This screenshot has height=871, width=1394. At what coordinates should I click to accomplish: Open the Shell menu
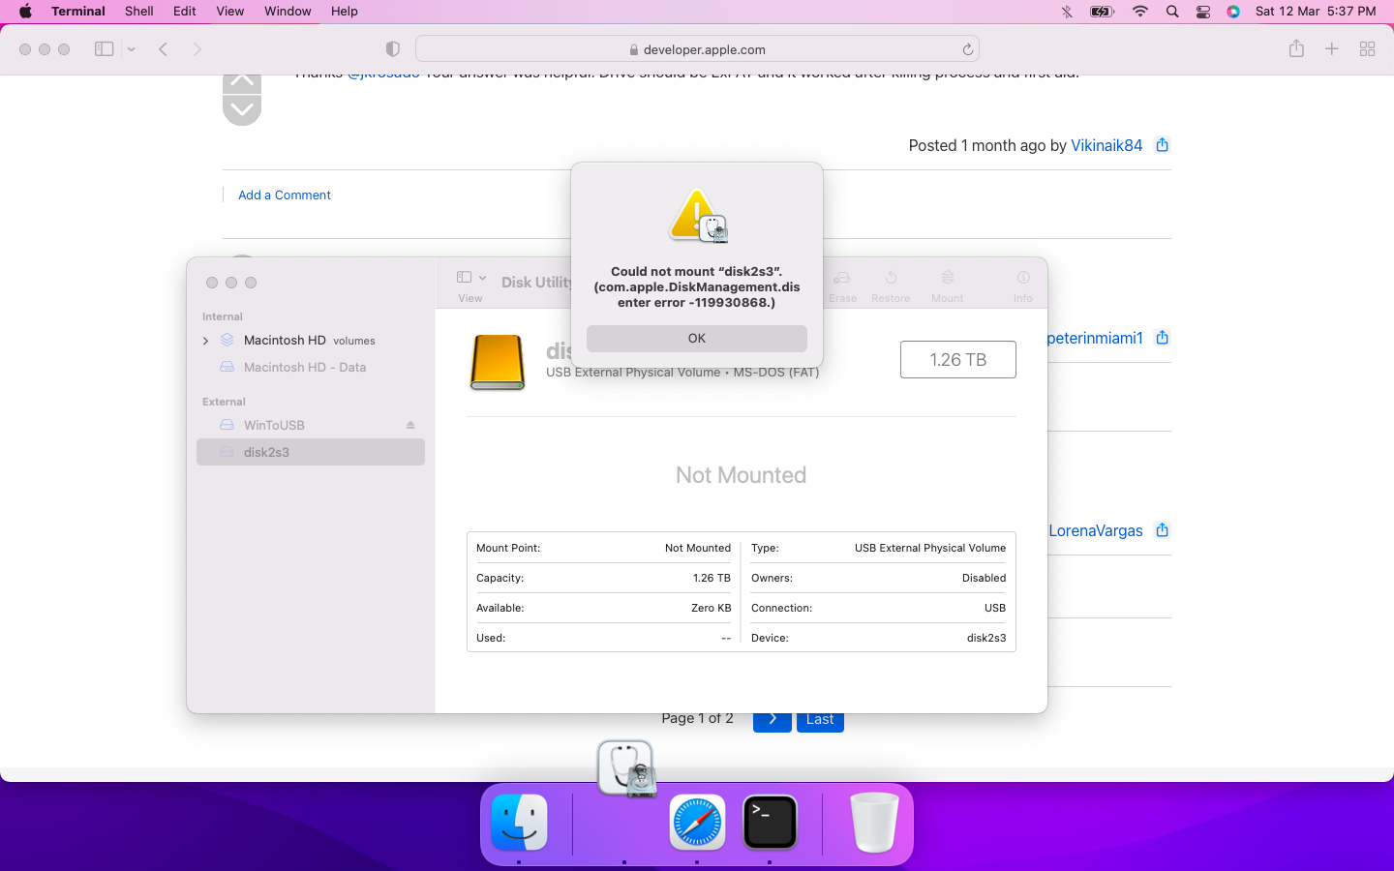pyautogui.click(x=138, y=12)
